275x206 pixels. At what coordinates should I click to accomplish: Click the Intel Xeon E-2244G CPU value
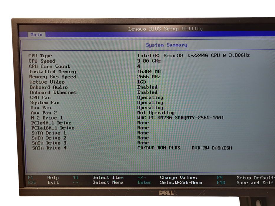(193, 55)
